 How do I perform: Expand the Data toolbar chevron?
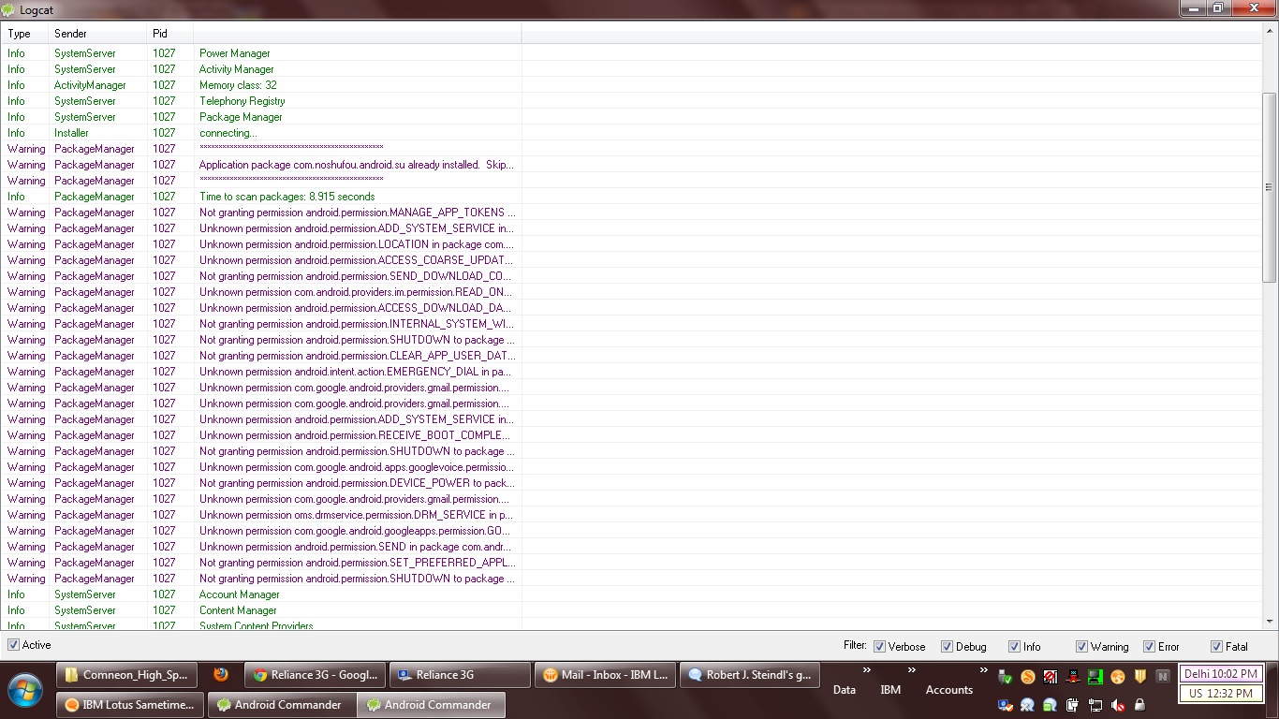[867, 670]
